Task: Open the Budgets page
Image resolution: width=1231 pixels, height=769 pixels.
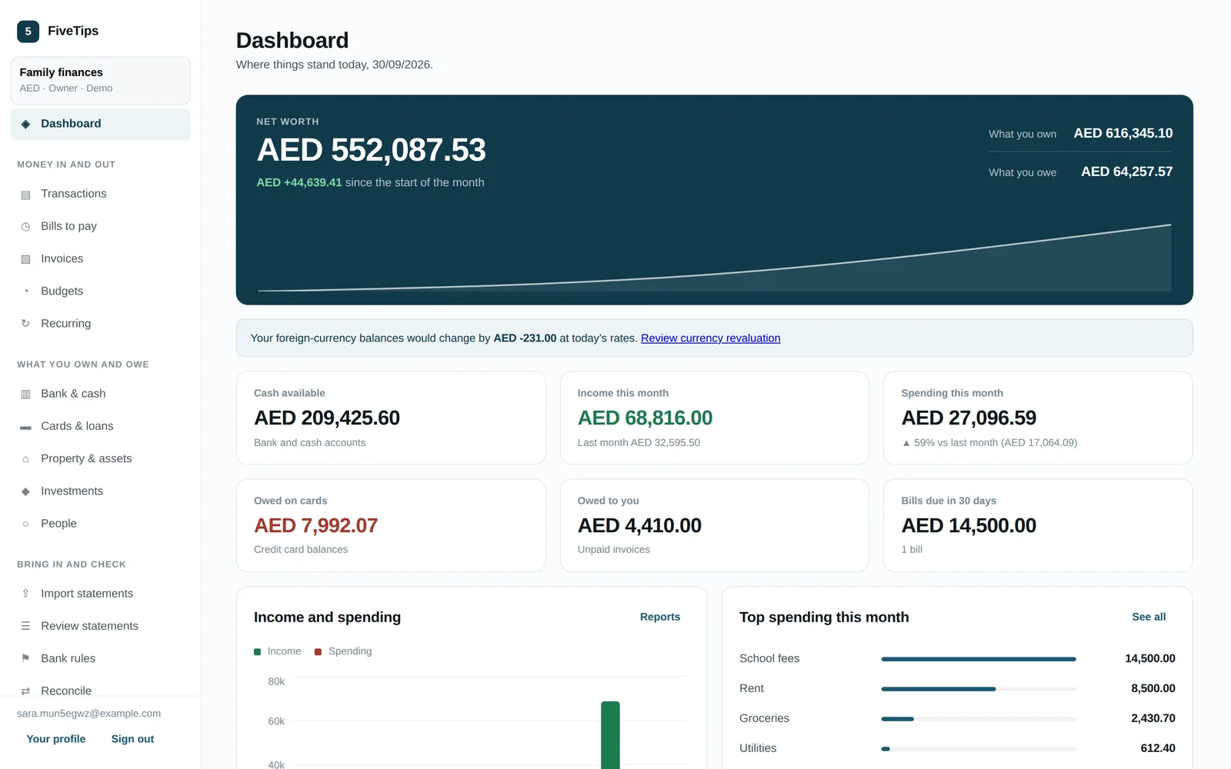Action: (100, 291)
